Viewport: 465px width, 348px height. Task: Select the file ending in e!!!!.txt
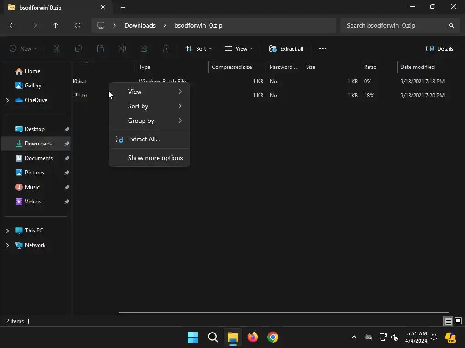tap(80, 96)
